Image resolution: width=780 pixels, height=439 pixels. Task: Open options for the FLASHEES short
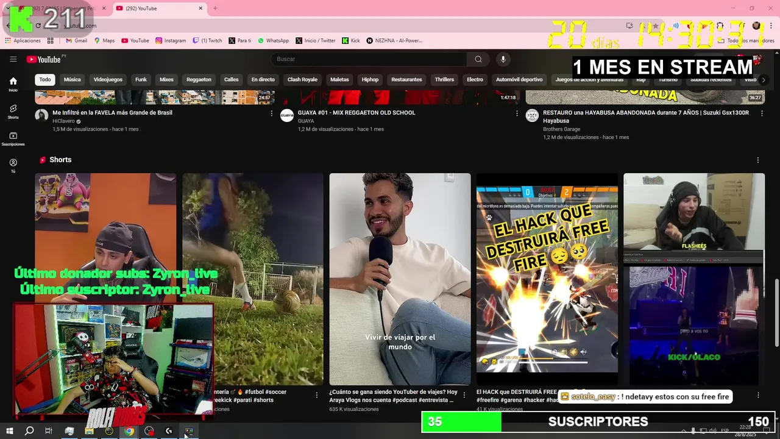point(758,395)
